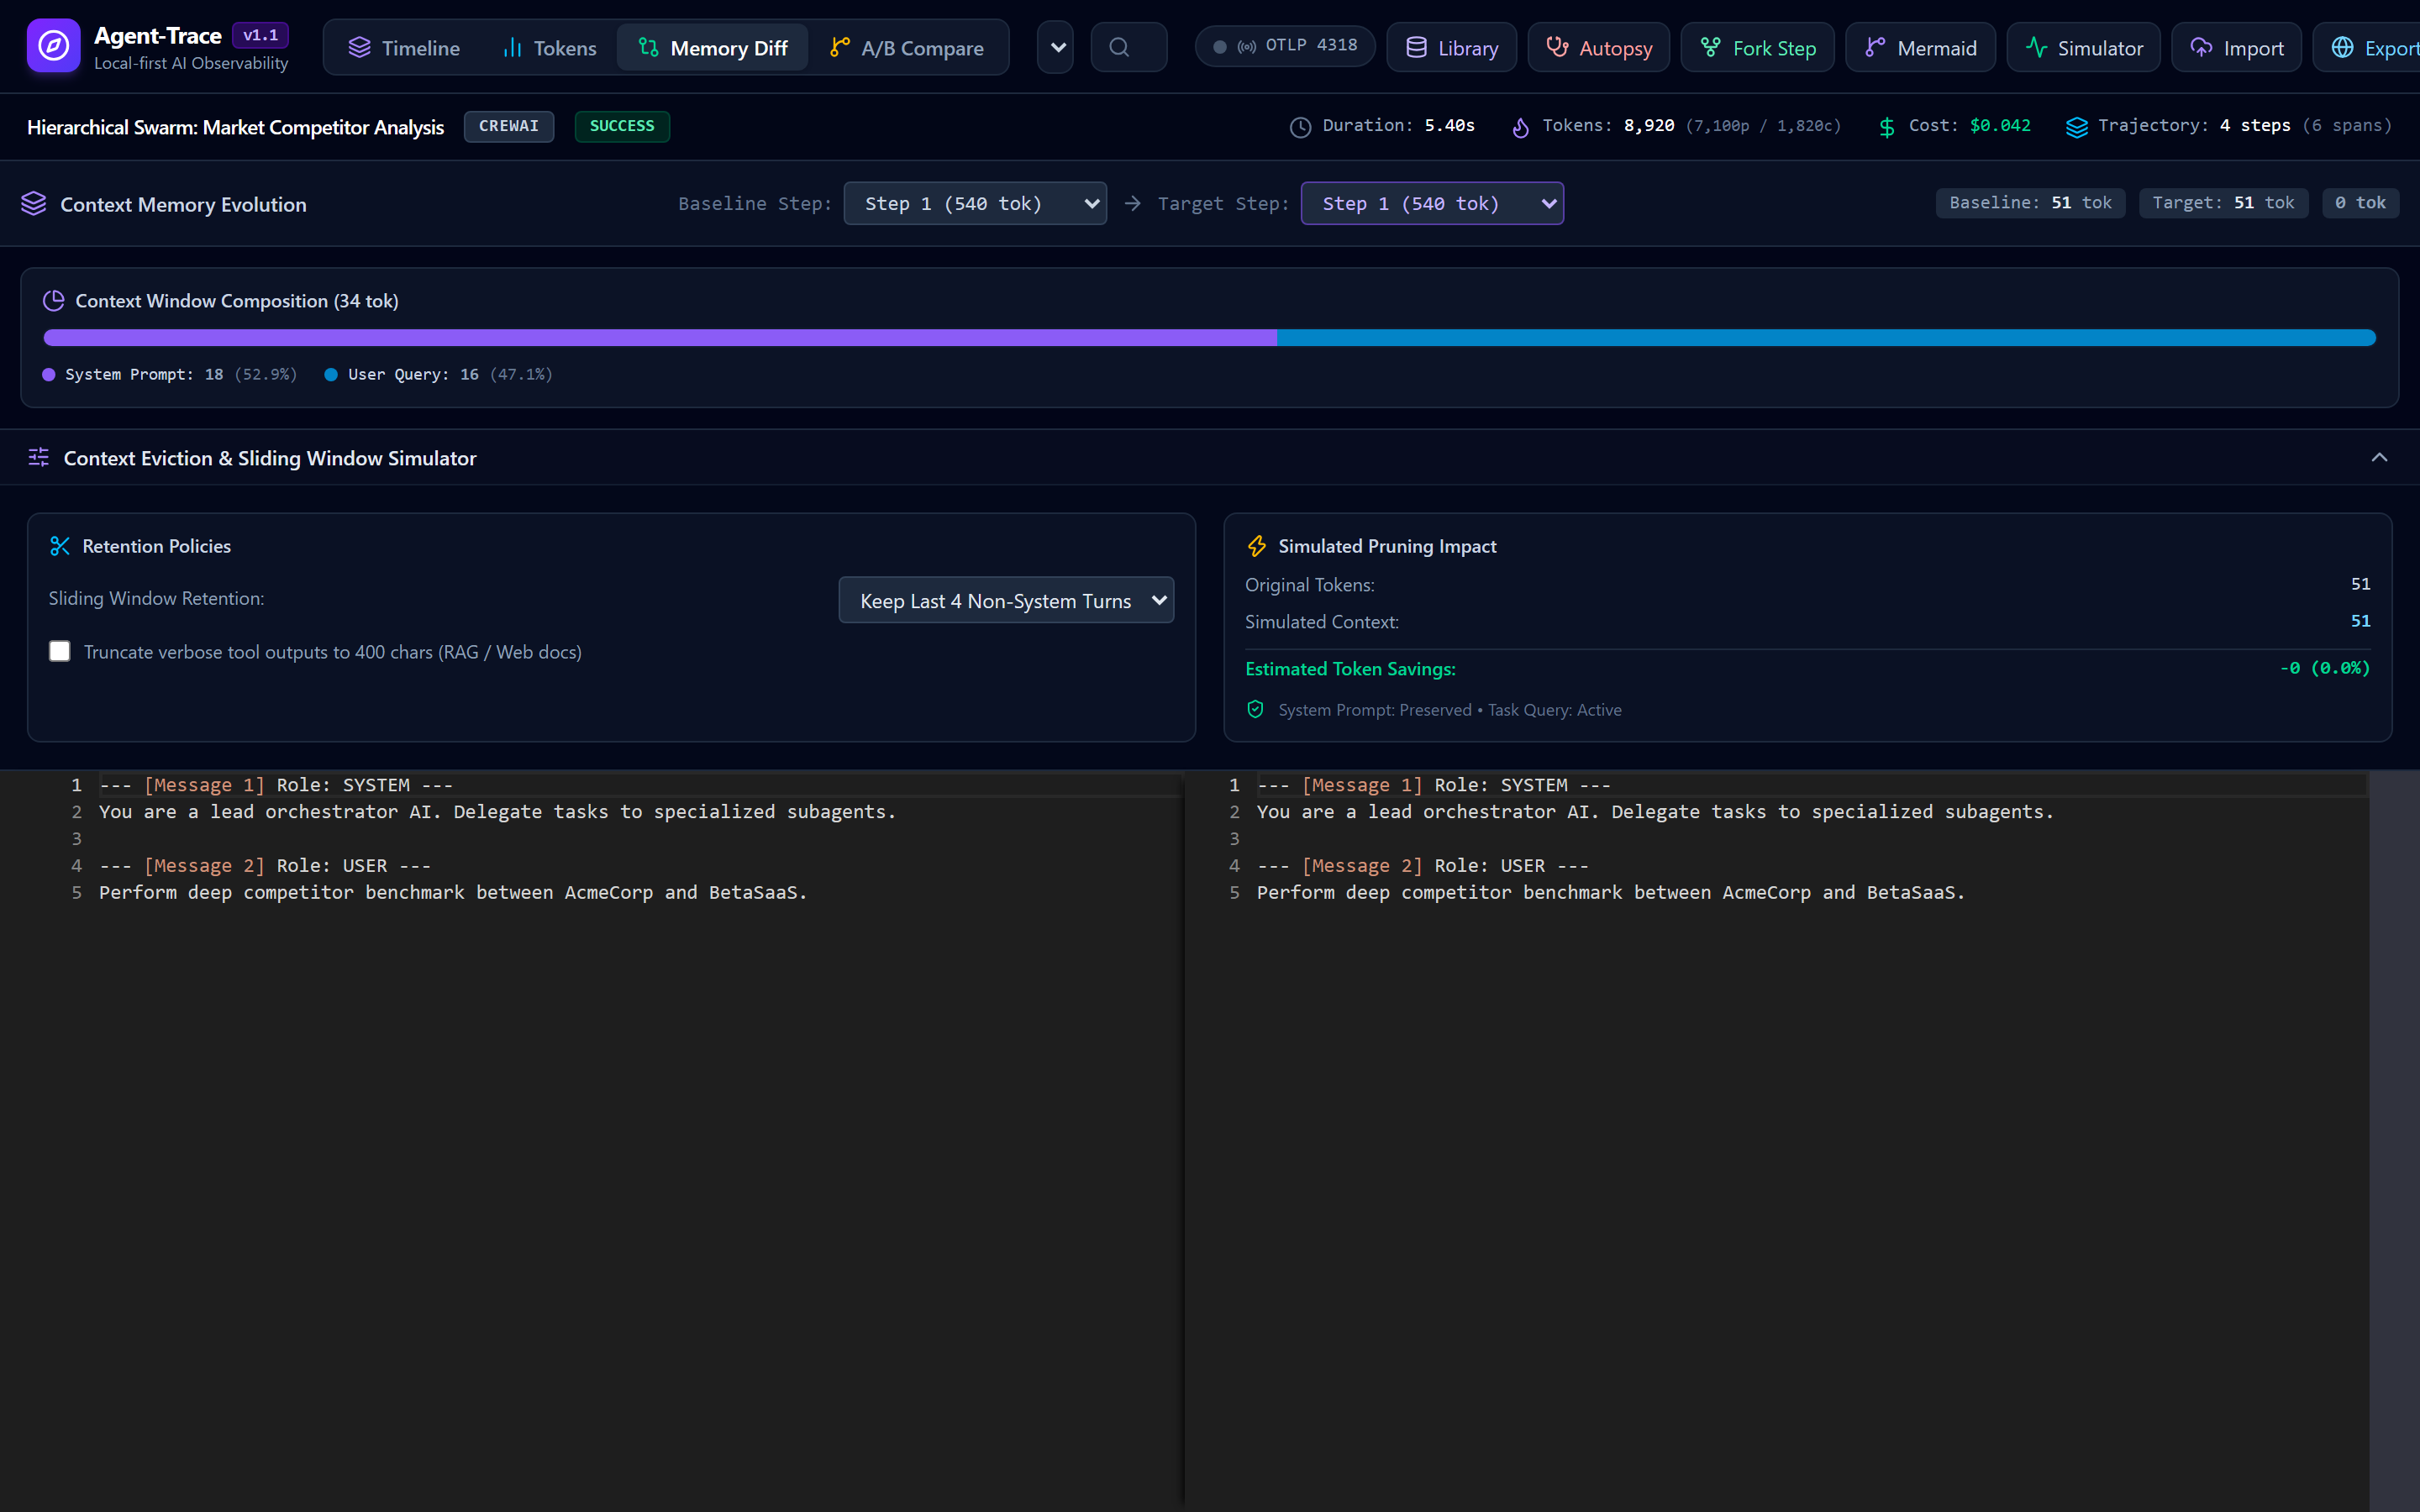Click the Retention Policies scissors icon
Viewport: 2420px width, 1512px height.
tap(60, 546)
